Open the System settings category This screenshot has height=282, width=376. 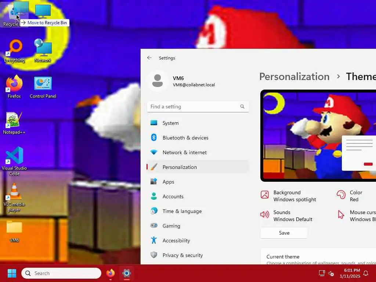[198, 123]
